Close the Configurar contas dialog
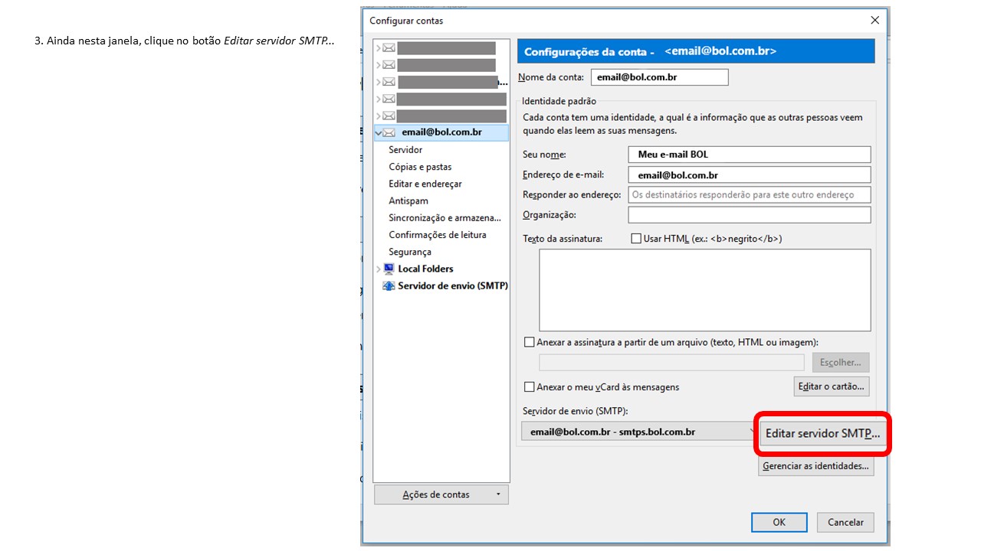 pyautogui.click(x=874, y=21)
